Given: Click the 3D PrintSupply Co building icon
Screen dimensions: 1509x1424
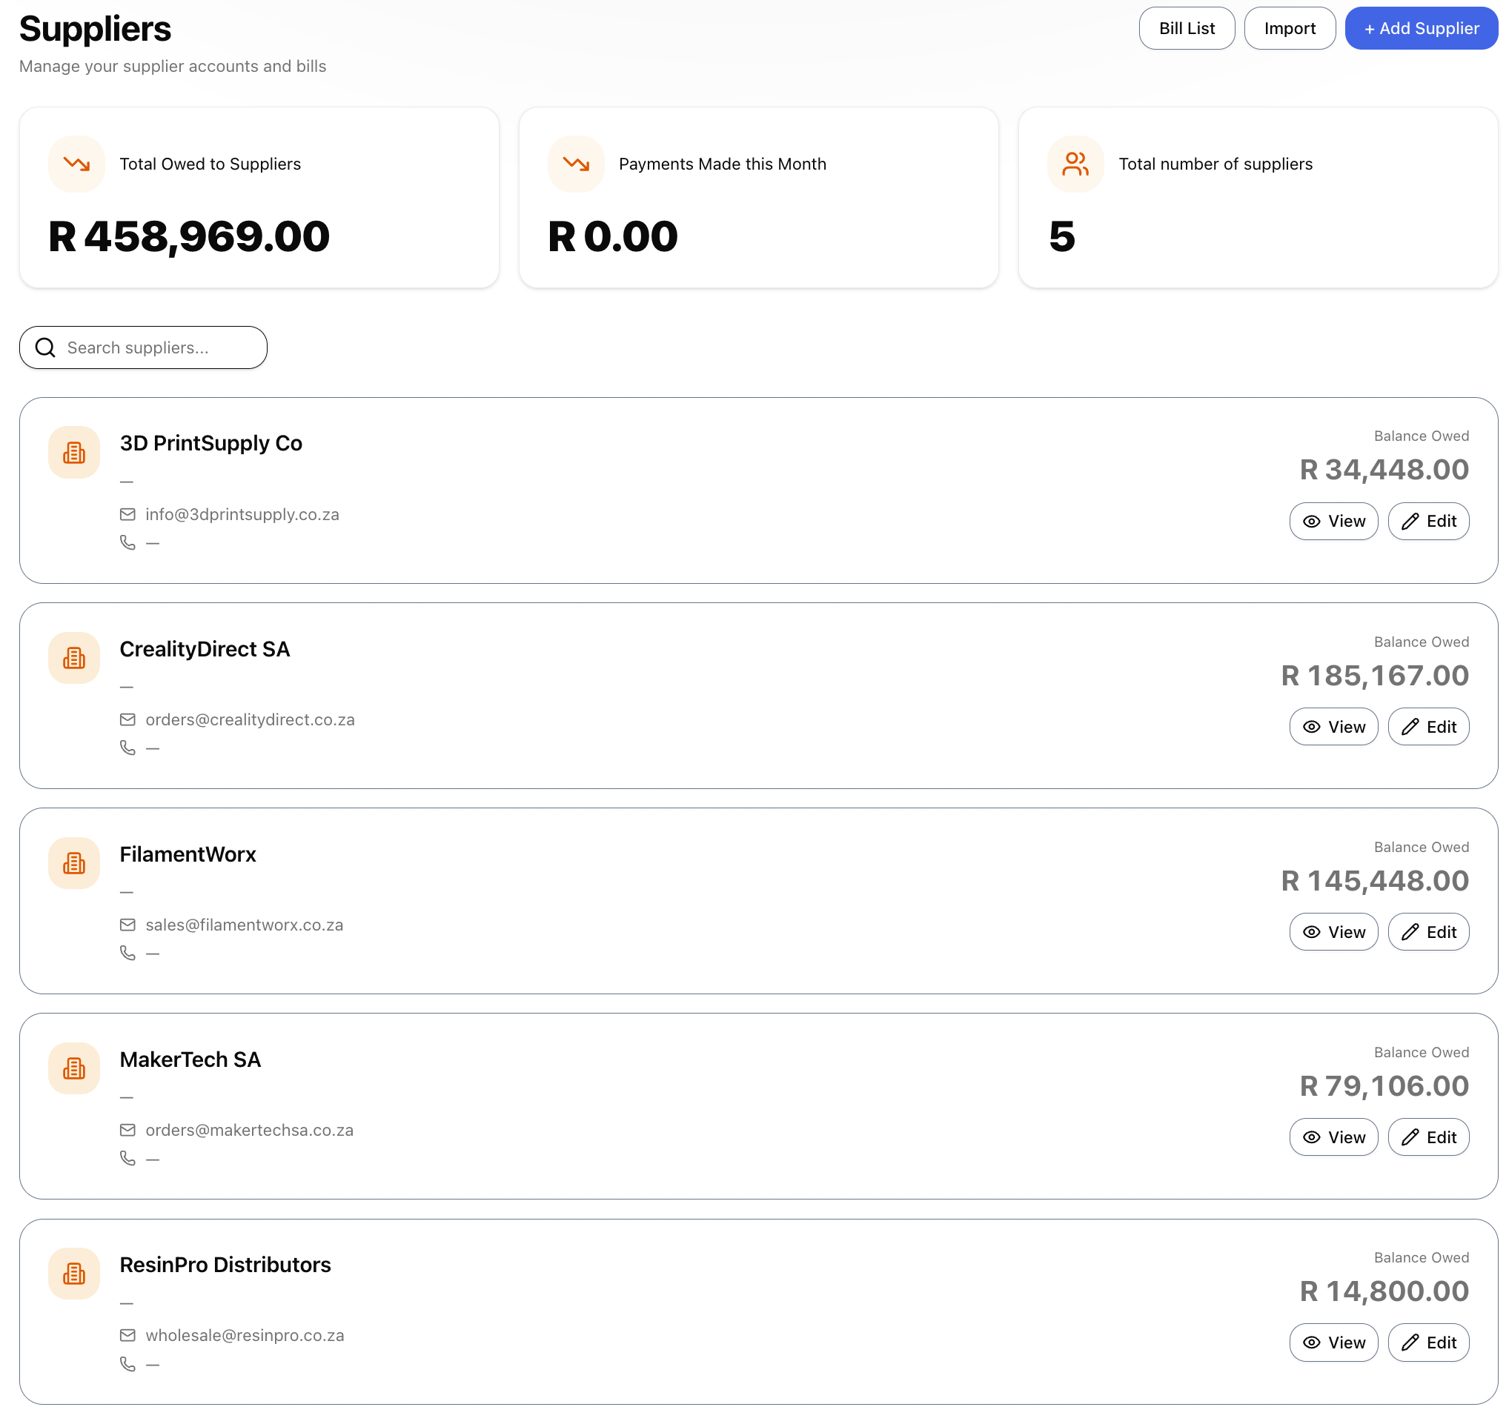Looking at the screenshot, I should pos(73,453).
